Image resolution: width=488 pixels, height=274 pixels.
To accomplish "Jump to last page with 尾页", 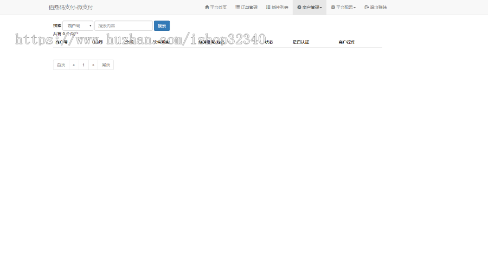I will 106,64.
